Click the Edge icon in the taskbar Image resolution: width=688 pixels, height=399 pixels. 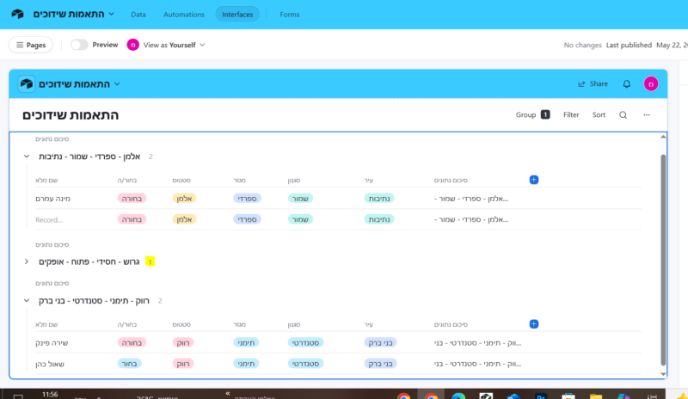click(458, 396)
